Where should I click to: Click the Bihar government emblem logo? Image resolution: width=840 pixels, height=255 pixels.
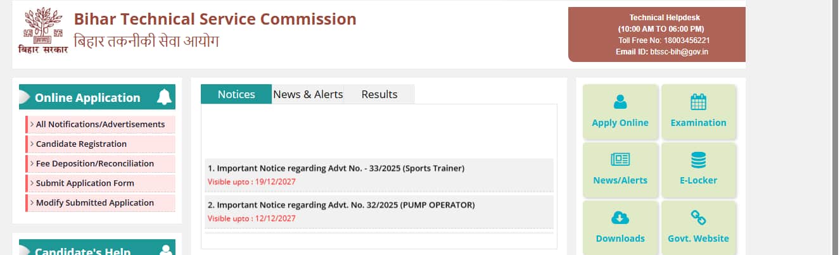pyautogui.click(x=42, y=30)
